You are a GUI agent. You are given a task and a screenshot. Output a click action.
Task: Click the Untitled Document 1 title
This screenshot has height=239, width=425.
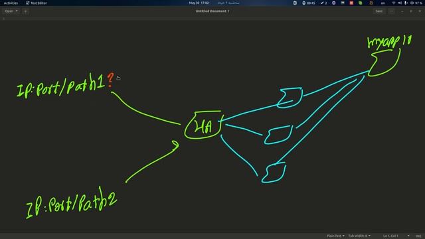click(x=212, y=11)
